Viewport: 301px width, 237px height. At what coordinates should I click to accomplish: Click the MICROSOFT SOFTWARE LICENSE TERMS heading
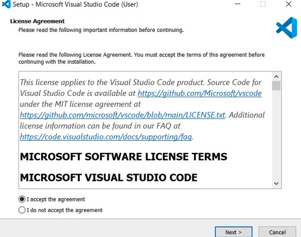point(124,156)
